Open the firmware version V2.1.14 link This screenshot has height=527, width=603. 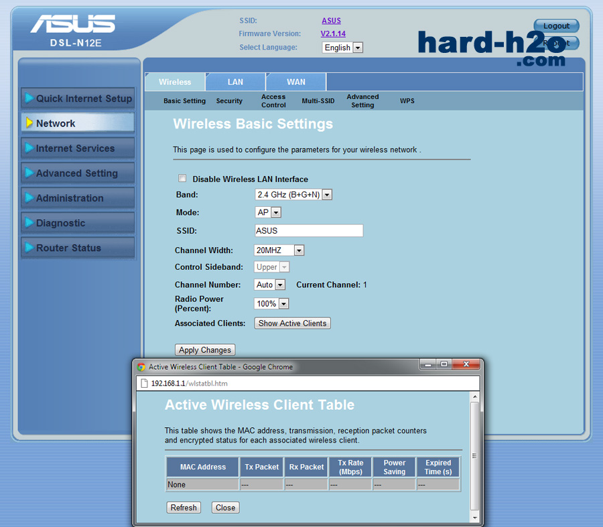333,34
